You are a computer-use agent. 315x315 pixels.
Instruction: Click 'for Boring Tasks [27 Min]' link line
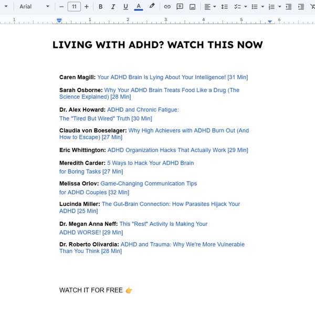[91, 172]
